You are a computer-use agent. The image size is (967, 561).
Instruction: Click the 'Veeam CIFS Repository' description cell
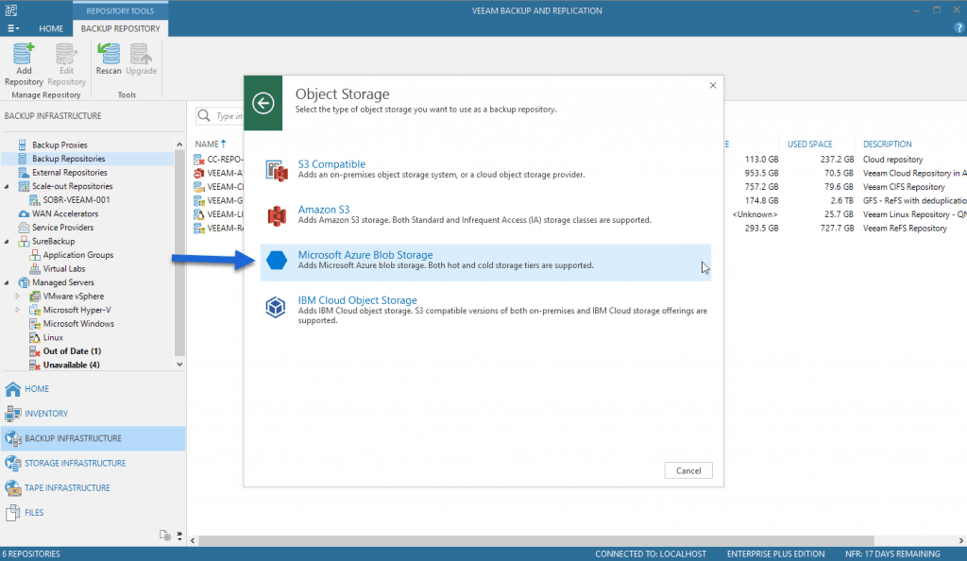(904, 187)
